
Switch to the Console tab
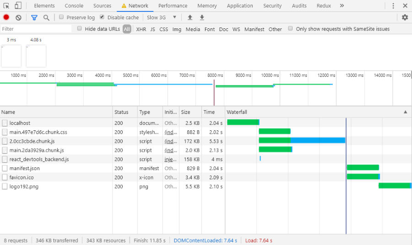coord(74,6)
